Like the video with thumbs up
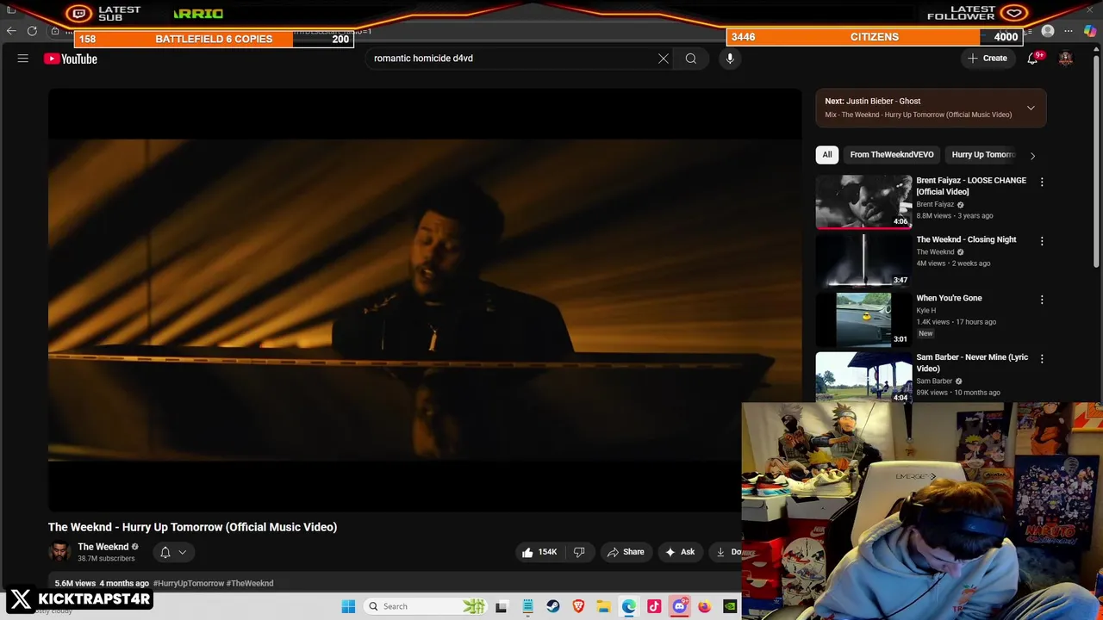Viewport: 1103px width, 620px height. pyautogui.click(x=539, y=552)
